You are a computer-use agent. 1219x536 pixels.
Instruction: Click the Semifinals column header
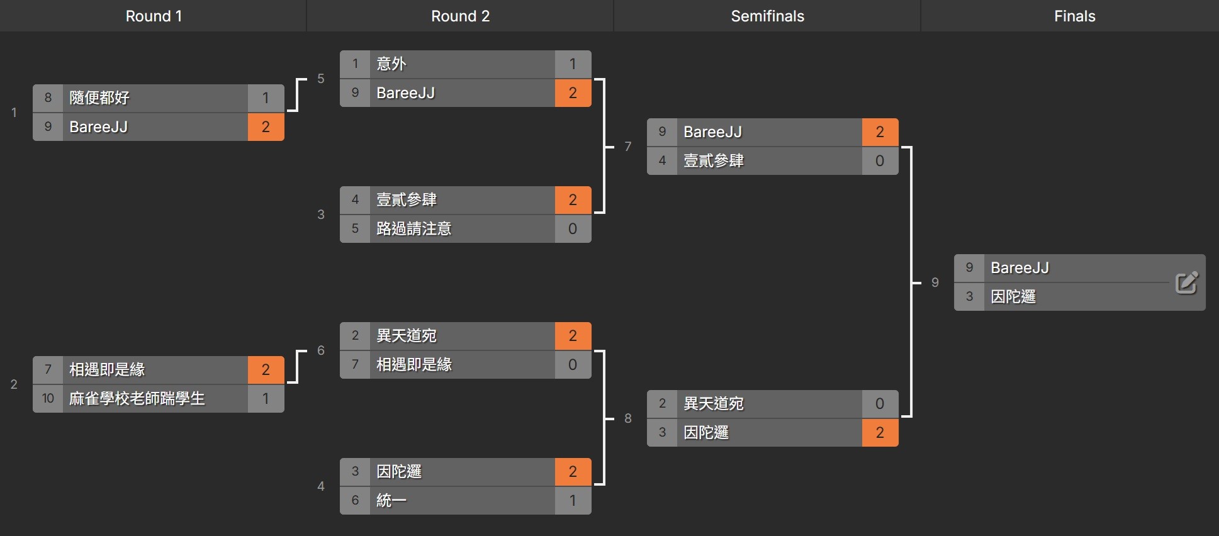tap(767, 16)
